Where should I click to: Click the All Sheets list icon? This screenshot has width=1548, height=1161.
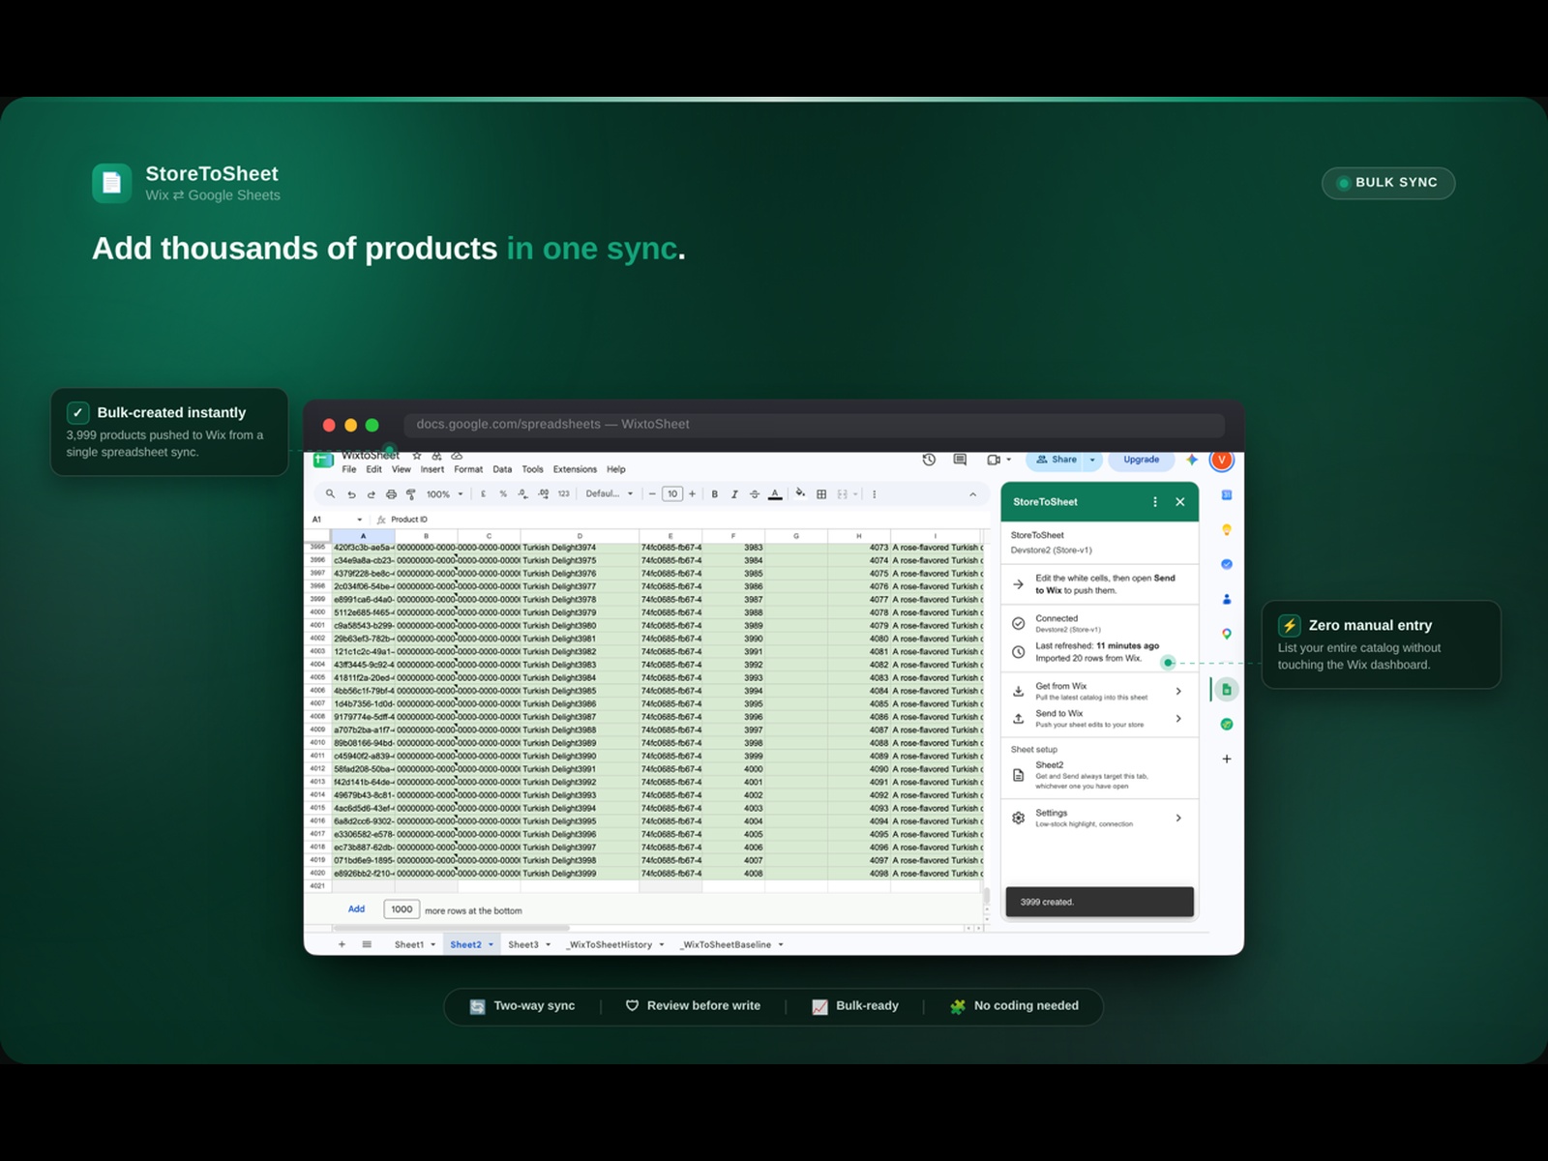tap(367, 944)
